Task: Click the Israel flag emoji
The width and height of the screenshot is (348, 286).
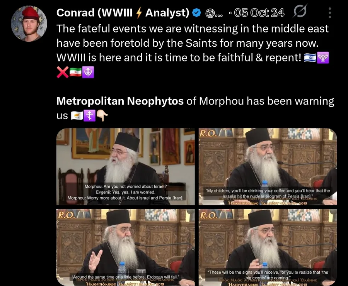Action: click(310, 58)
